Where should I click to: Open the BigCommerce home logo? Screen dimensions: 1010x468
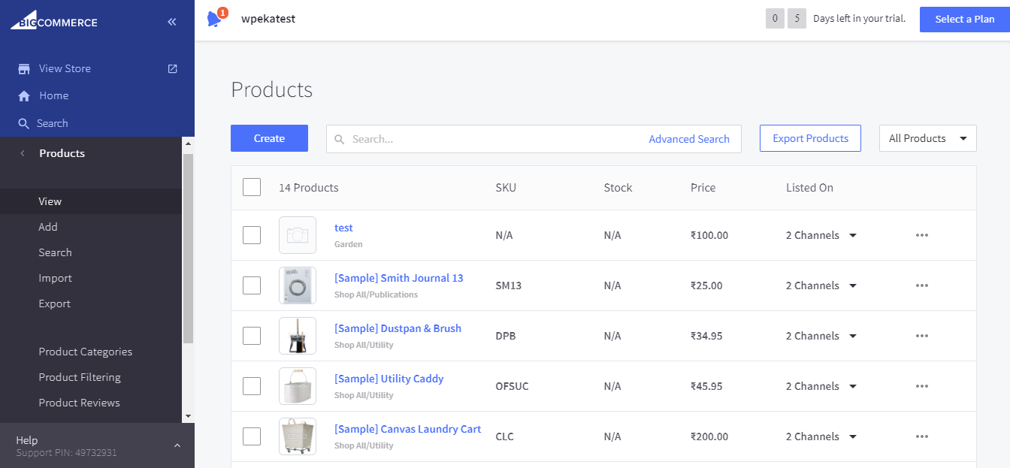click(x=53, y=21)
